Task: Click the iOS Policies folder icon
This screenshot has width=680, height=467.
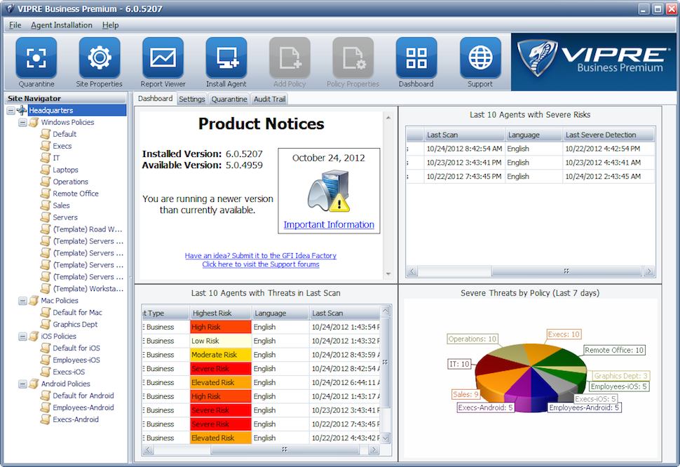Action: coord(34,336)
